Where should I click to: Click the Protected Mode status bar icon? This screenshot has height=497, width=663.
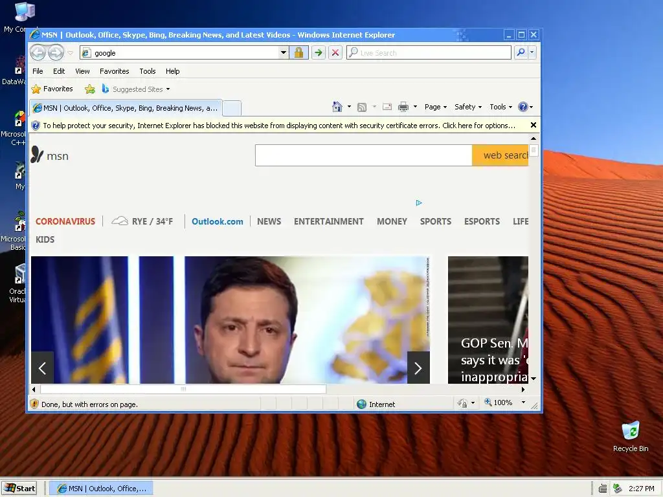pyautogui.click(x=462, y=403)
